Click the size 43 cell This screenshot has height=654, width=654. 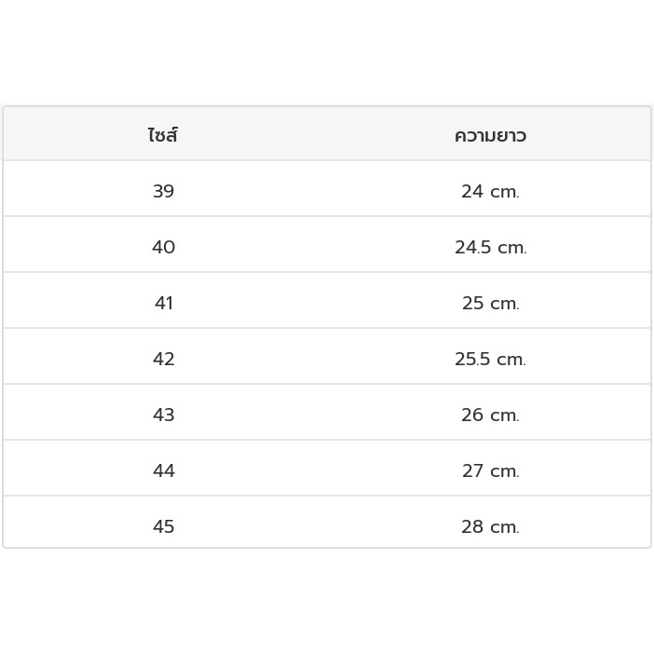tap(163, 416)
